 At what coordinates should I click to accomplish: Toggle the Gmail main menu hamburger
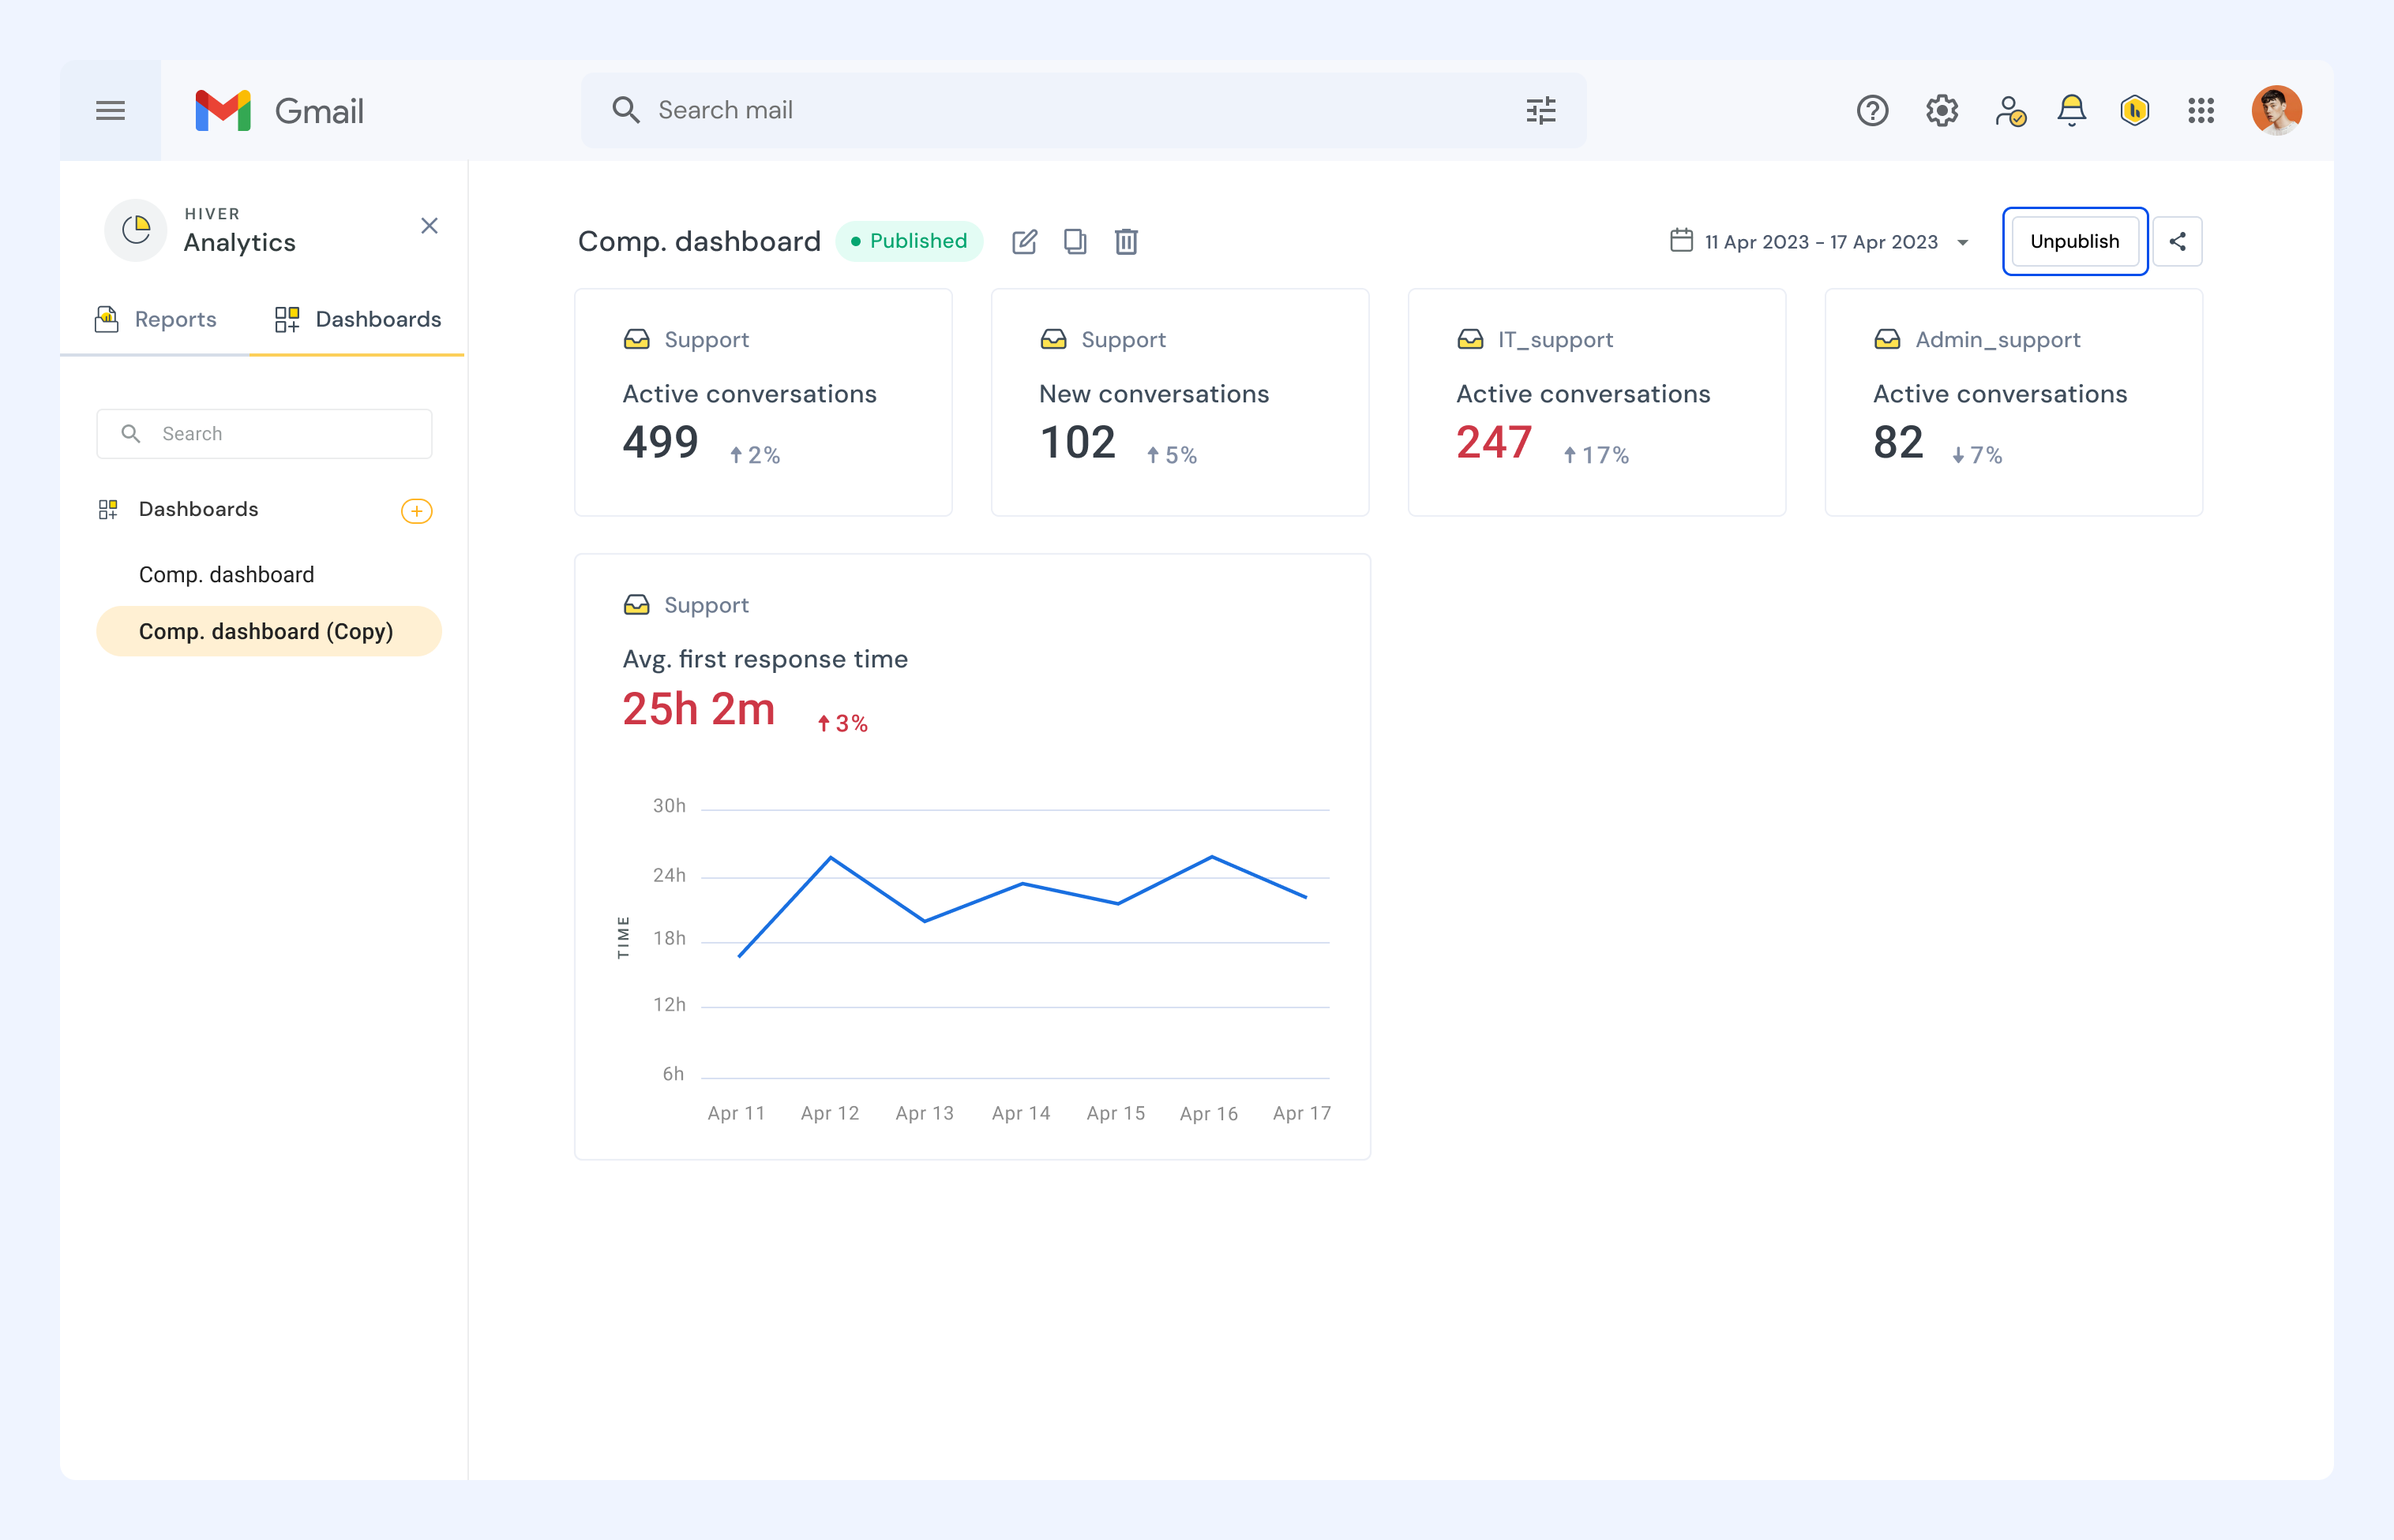110,110
